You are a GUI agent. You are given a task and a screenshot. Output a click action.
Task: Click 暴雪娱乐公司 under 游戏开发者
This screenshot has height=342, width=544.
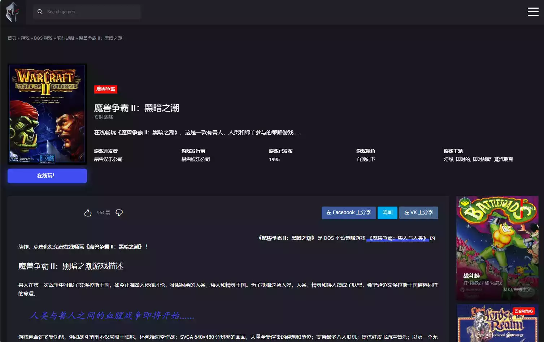pos(108,159)
